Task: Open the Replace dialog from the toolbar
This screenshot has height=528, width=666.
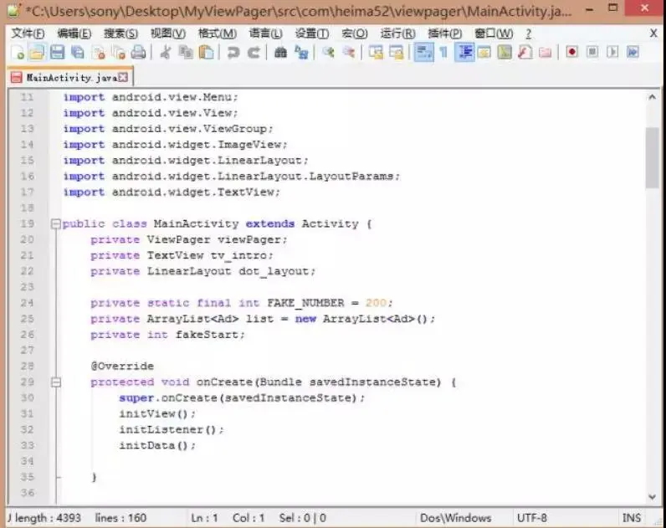Action: (301, 53)
